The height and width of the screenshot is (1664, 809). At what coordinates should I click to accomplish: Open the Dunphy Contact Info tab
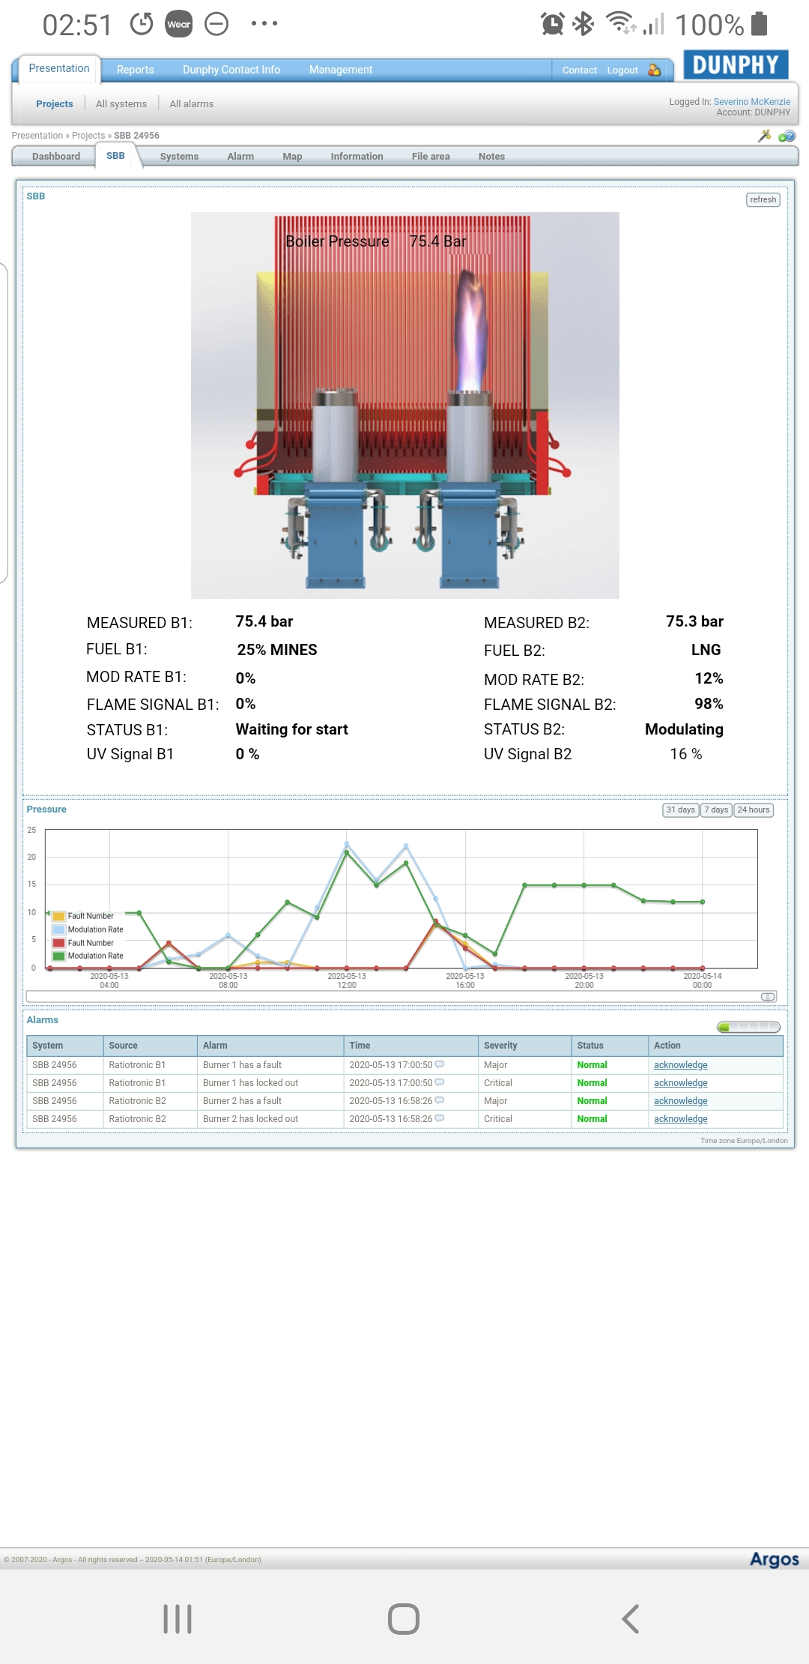[x=231, y=70]
